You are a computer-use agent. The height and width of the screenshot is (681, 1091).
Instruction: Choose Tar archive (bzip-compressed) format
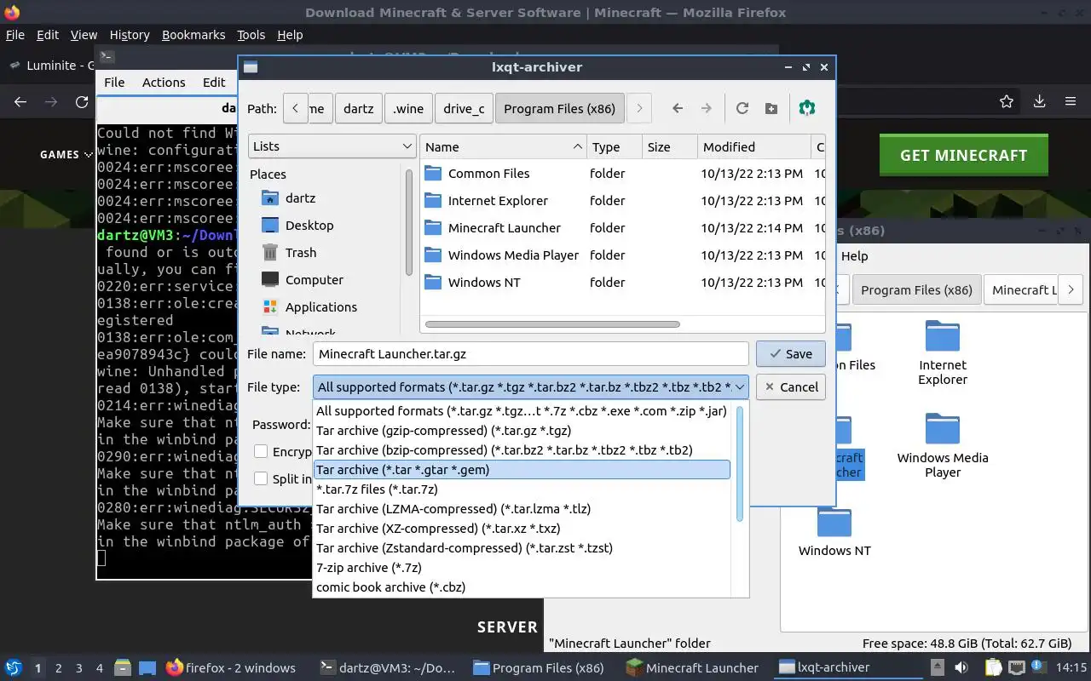(x=522, y=450)
